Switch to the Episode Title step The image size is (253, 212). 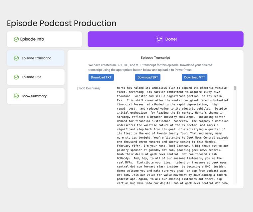point(36,77)
